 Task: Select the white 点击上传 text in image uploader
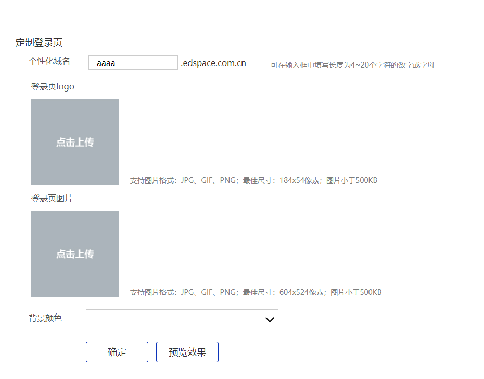point(75,254)
